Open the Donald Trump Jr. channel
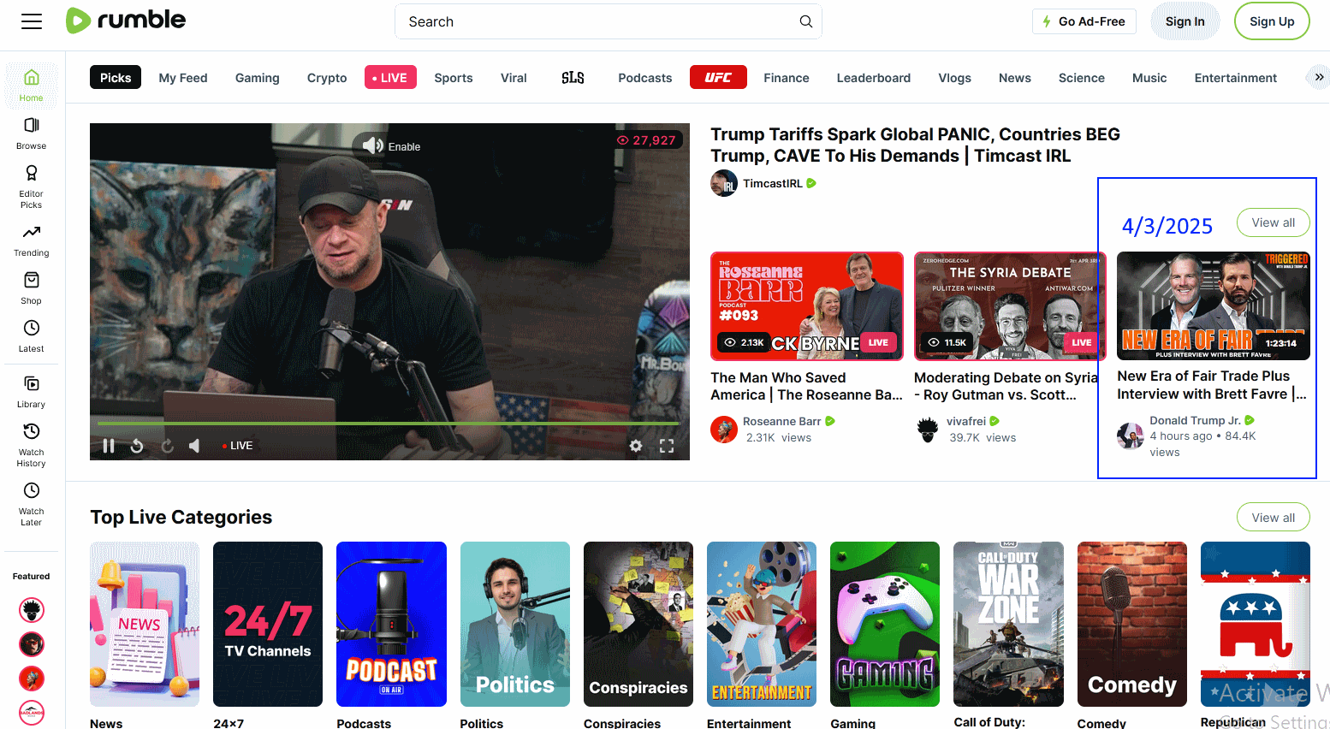This screenshot has height=729, width=1330. click(1195, 420)
